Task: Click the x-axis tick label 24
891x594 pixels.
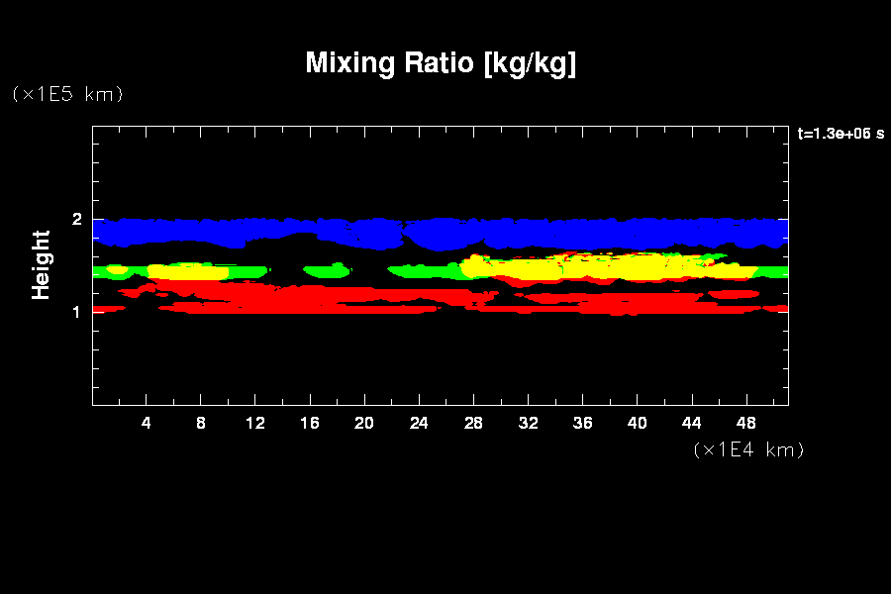Action: (x=419, y=424)
